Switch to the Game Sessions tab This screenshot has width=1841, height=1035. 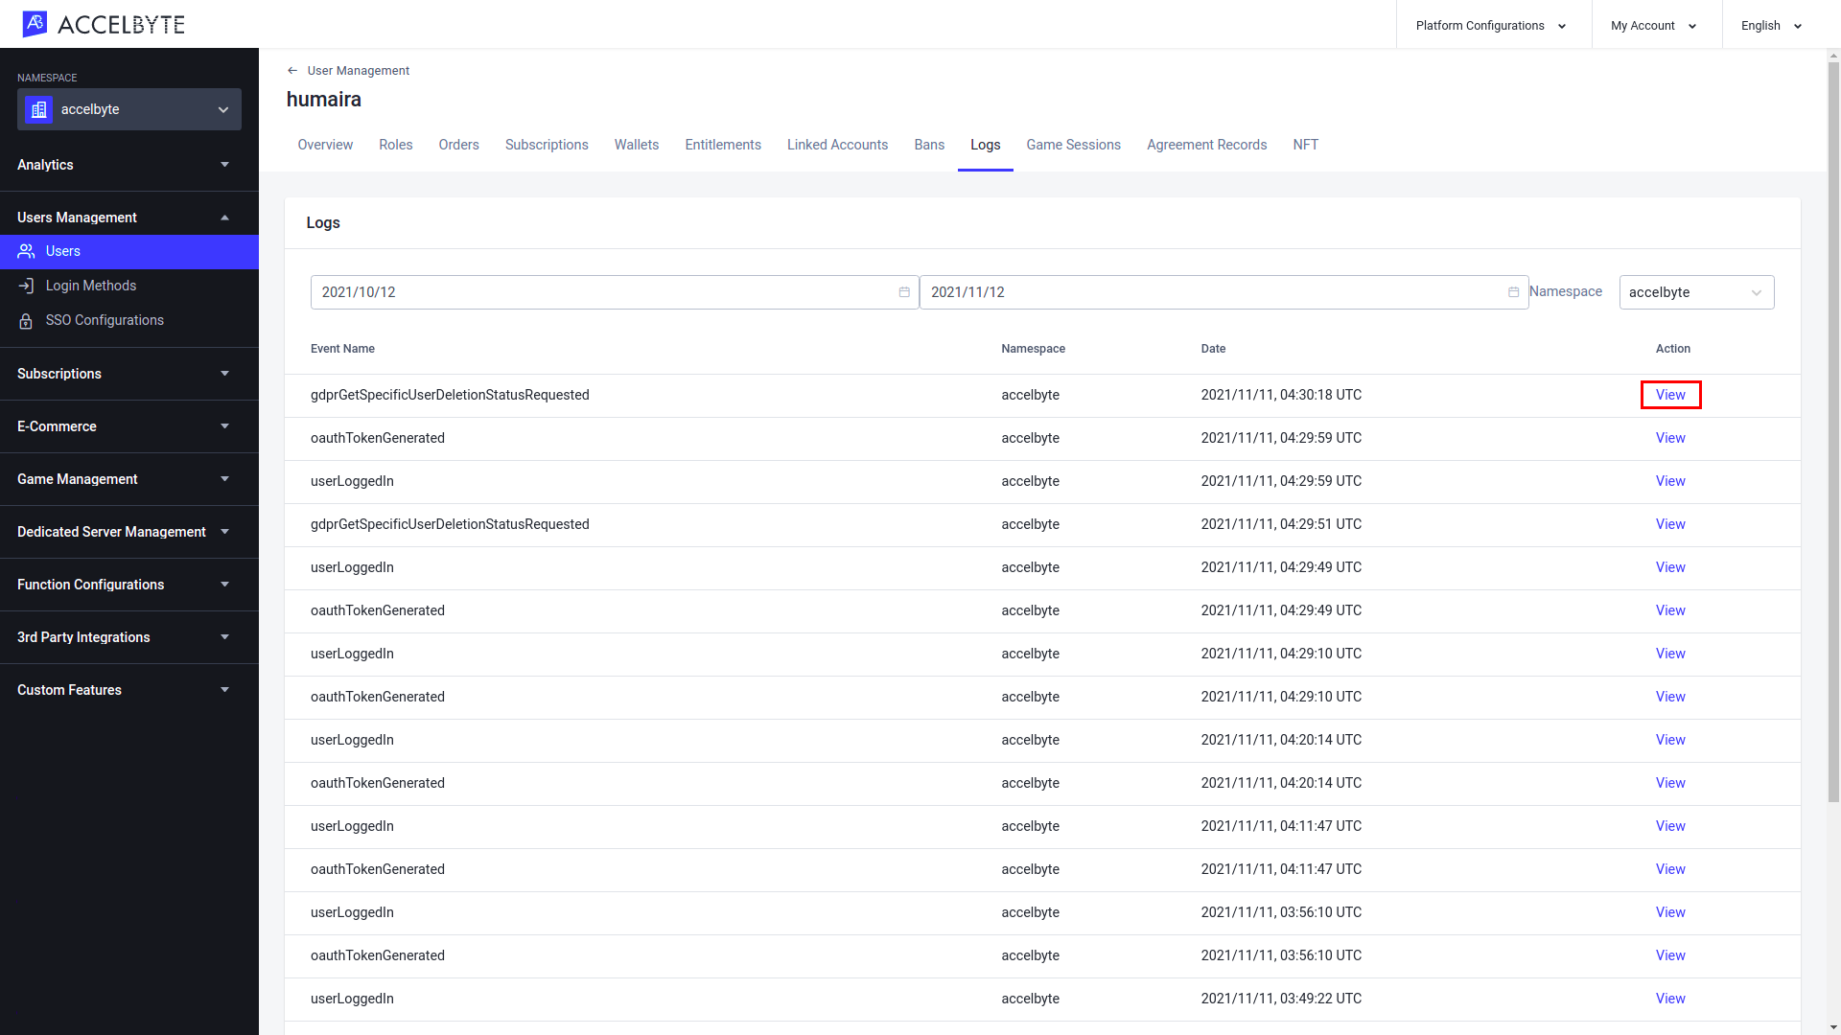coord(1072,144)
